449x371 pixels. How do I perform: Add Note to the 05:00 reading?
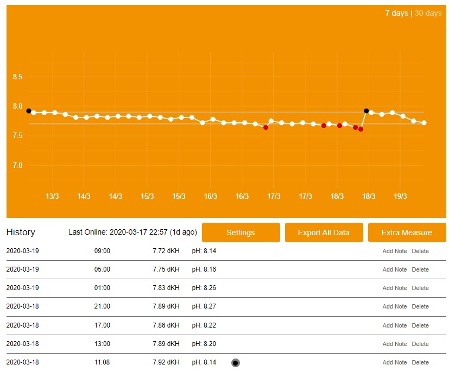pyautogui.click(x=394, y=269)
